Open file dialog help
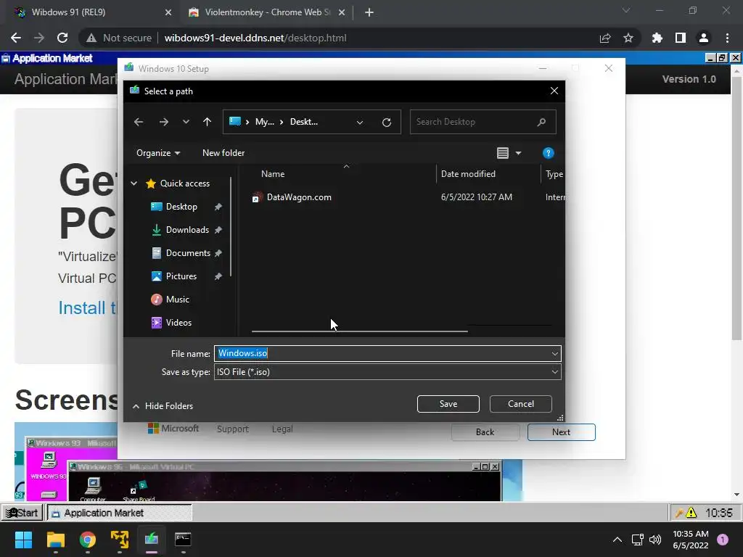Image resolution: width=743 pixels, height=557 pixels. [x=549, y=153]
